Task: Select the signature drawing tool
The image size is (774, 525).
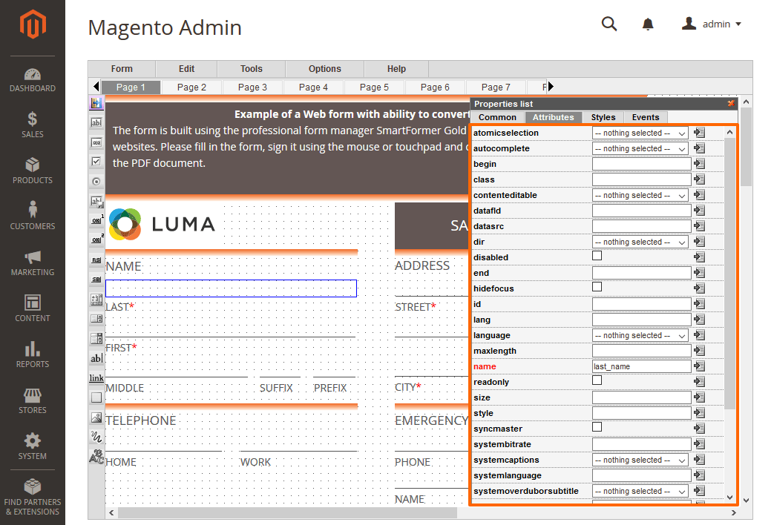Action: tap(96, 436)
